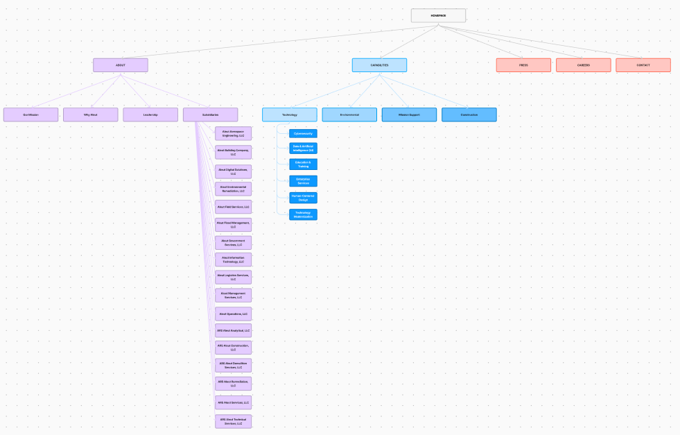Click Data & Artificial Intelligence node
The width and height of the screenshot is (680, 435).
pyautogui.click(x=303, y=148)
